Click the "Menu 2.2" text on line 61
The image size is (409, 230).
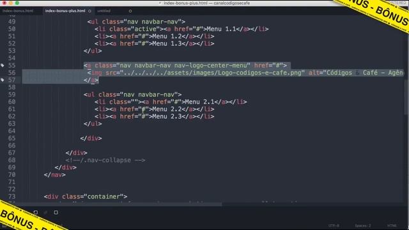pyautogui.click(x=167, y=109)
